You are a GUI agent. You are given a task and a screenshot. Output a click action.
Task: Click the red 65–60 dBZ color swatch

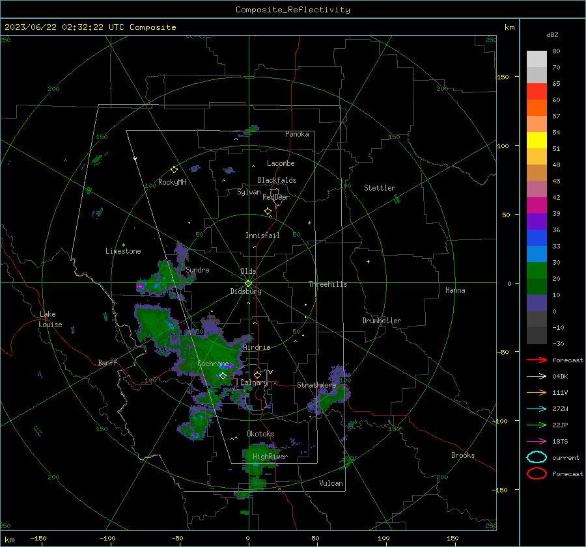point(537,92)
